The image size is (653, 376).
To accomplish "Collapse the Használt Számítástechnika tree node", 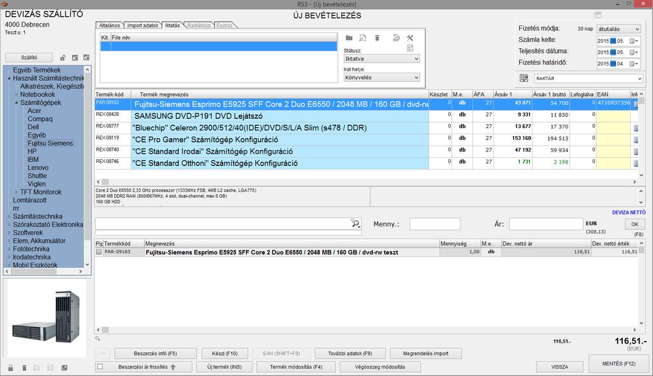I will (9, 78).
